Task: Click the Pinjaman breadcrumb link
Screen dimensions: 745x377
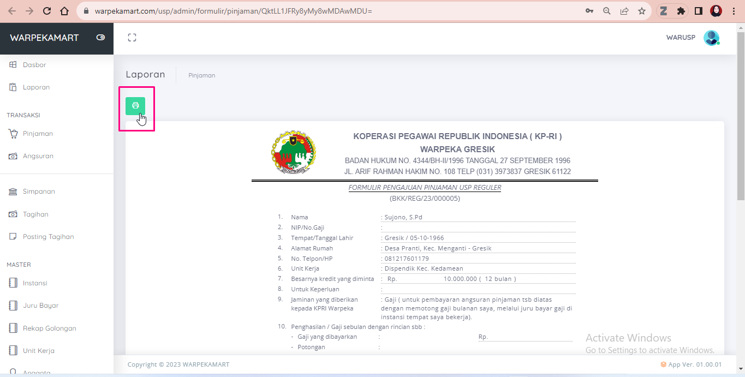Action: tap(202, 75)
